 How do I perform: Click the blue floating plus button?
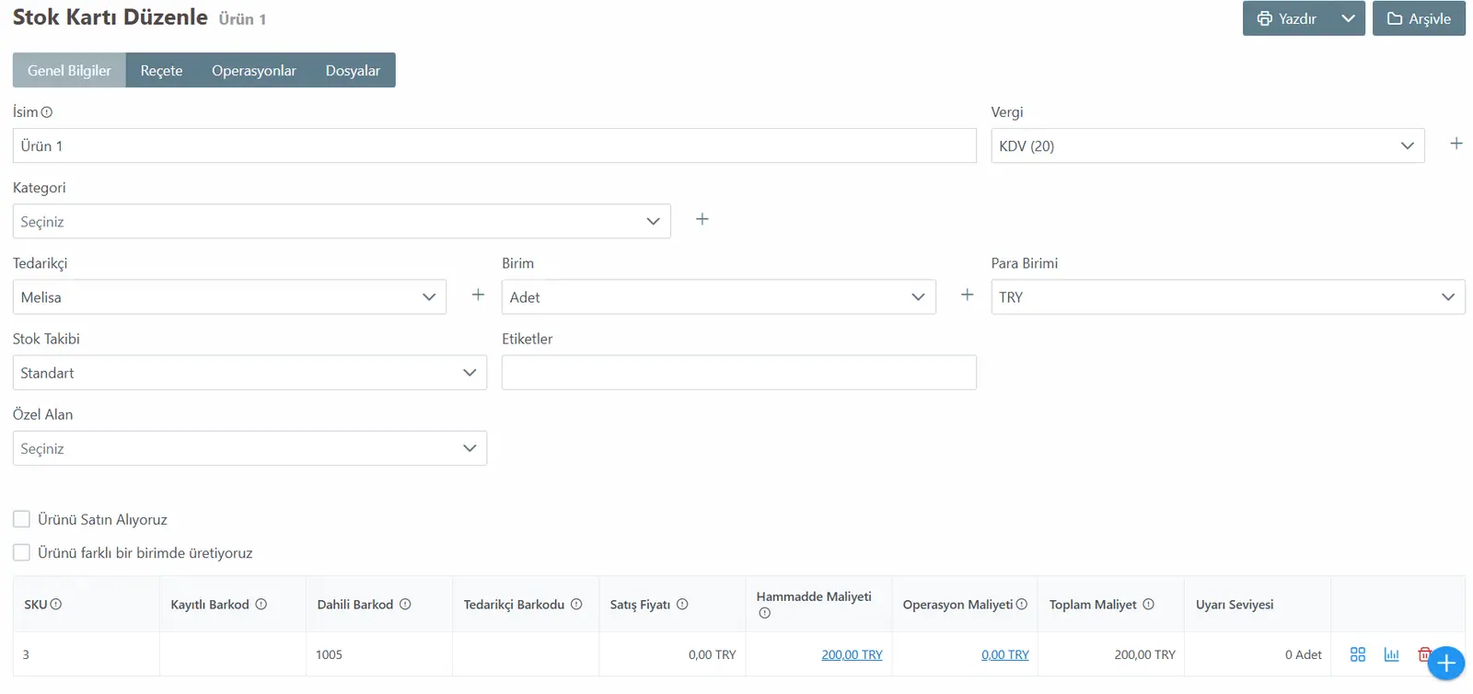pos(1445,663)
